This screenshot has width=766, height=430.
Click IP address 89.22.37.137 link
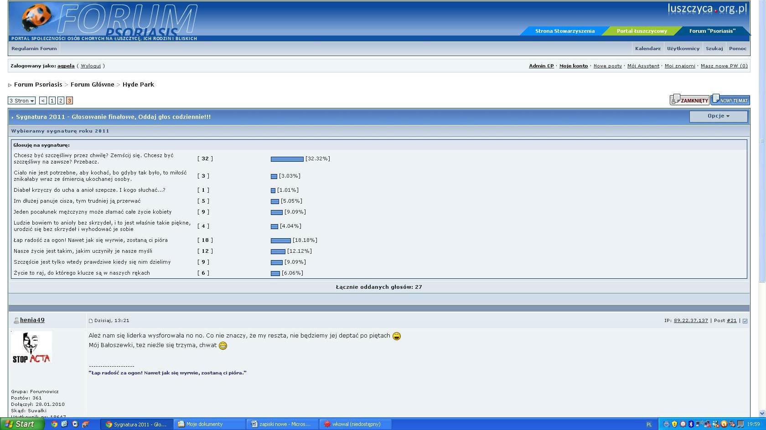691,321
